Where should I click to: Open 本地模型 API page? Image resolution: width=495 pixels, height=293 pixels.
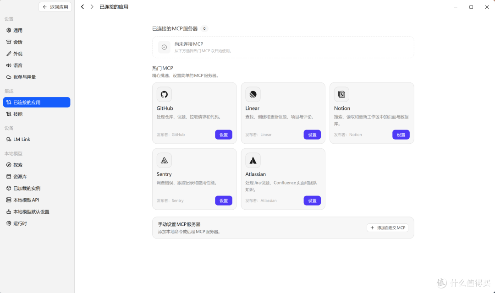tap(37, 200)
